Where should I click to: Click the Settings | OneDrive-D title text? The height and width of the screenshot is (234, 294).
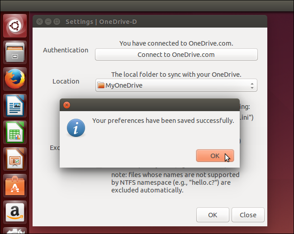101,22
